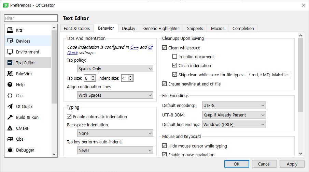Toggle Clean whitespace checkbox
The height and width of the screenshot is (172, 309).
tap(164, 48)
